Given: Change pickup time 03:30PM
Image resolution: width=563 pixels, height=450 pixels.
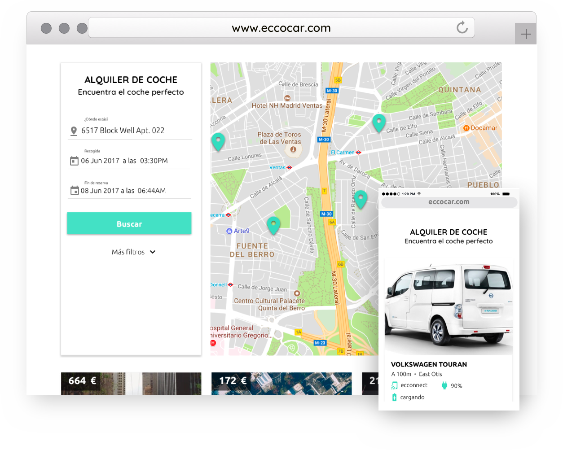Looking at the screenshot, I should pyautogui.click(x=154, y=161).
